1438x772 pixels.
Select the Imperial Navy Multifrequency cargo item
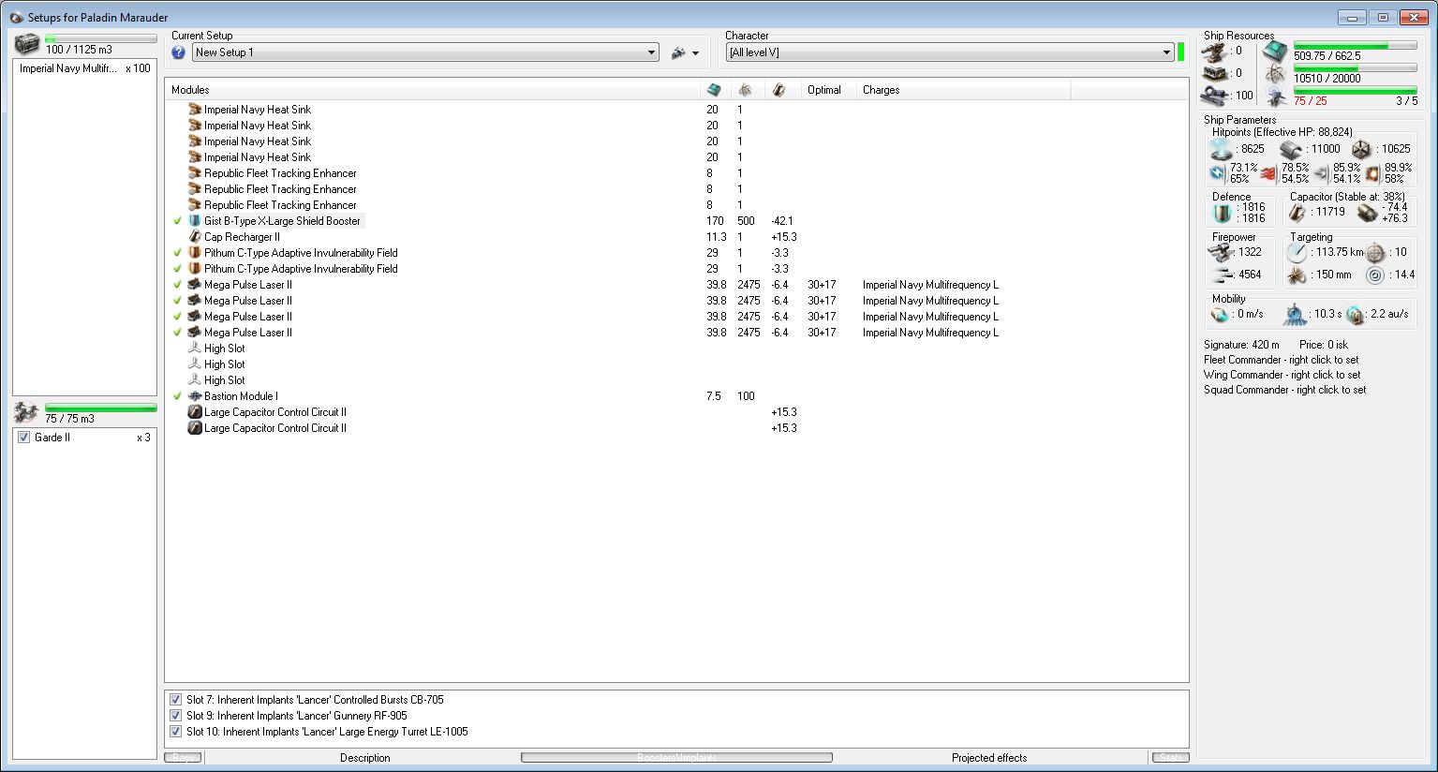tap(84, 68)
